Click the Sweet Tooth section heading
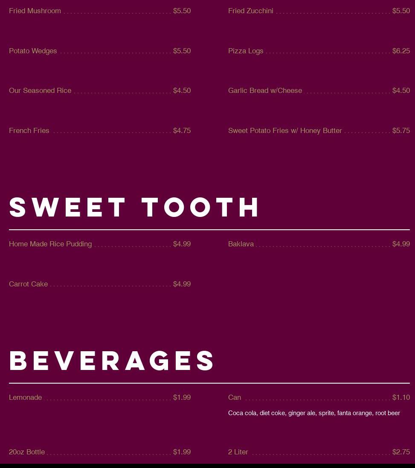Image resolution: width=415 pixels, height=468 pixels. coord(134,208)
